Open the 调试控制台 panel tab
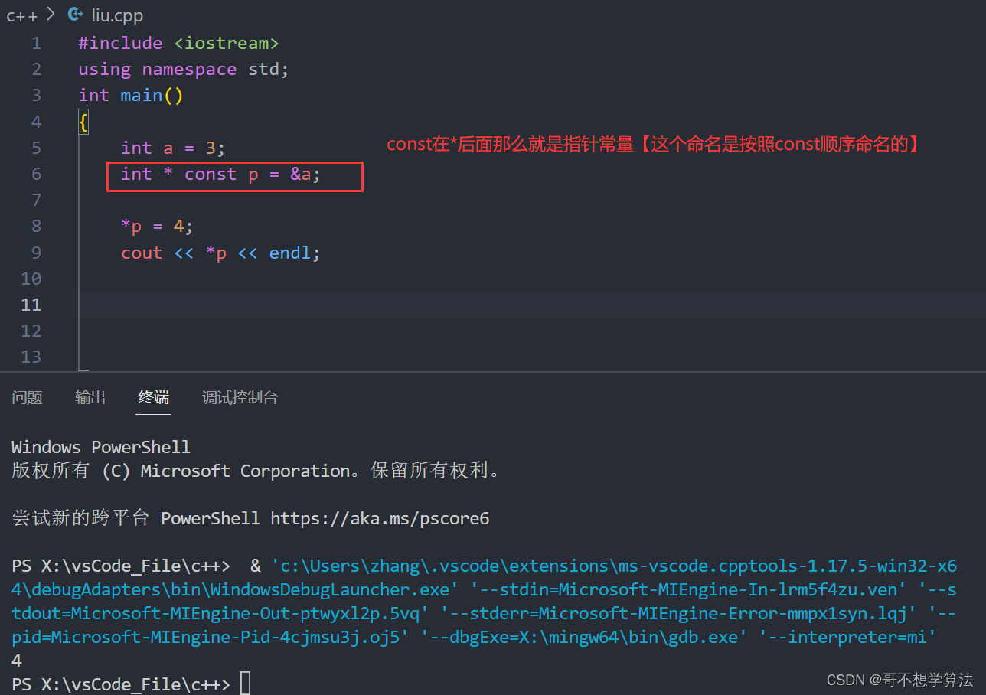The height and width of the screenshot is (695, 986). point(240,397)
